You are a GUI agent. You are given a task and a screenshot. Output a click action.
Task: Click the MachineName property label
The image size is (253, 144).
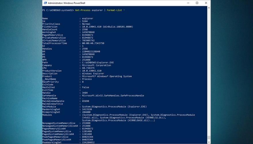click(50, 98)
